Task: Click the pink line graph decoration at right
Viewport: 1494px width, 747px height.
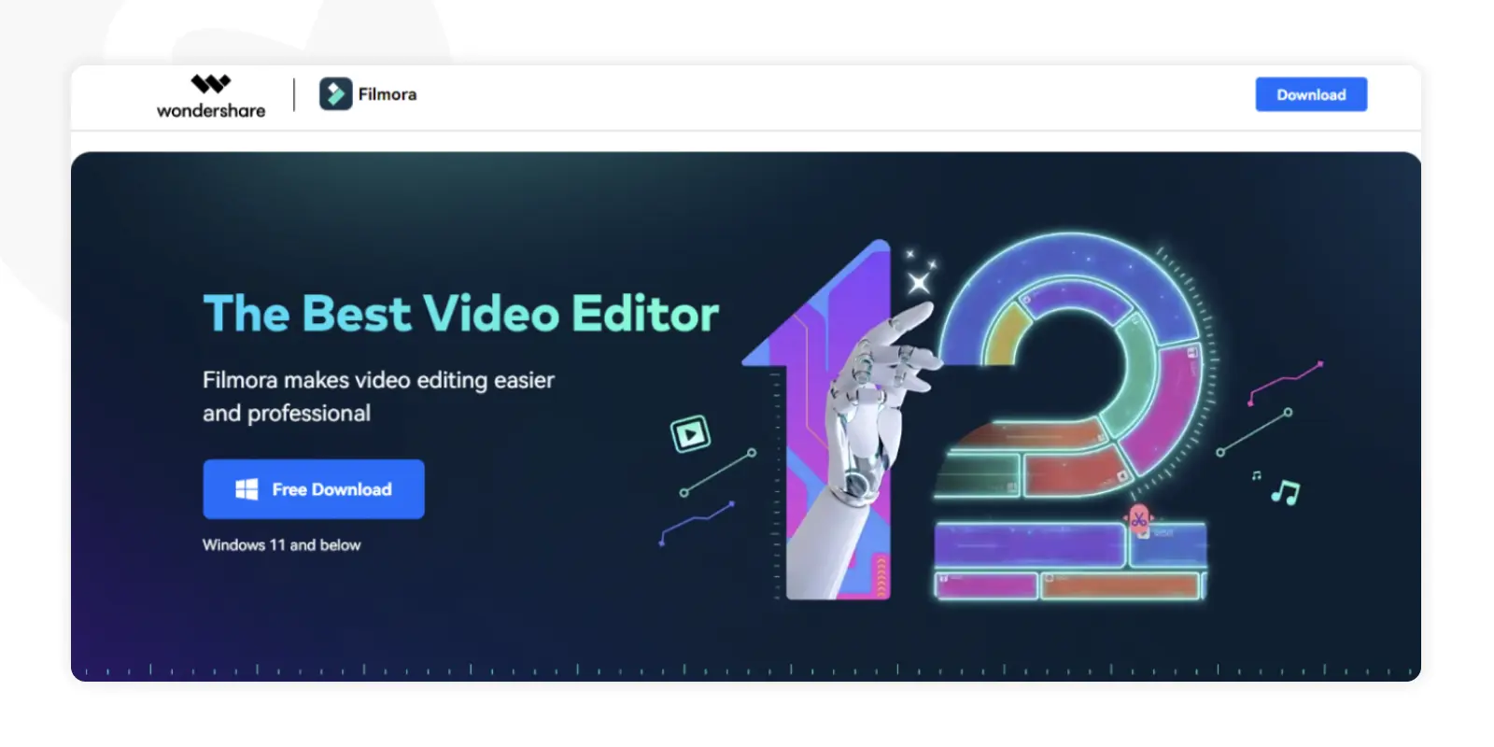Action: point(1286,383)
